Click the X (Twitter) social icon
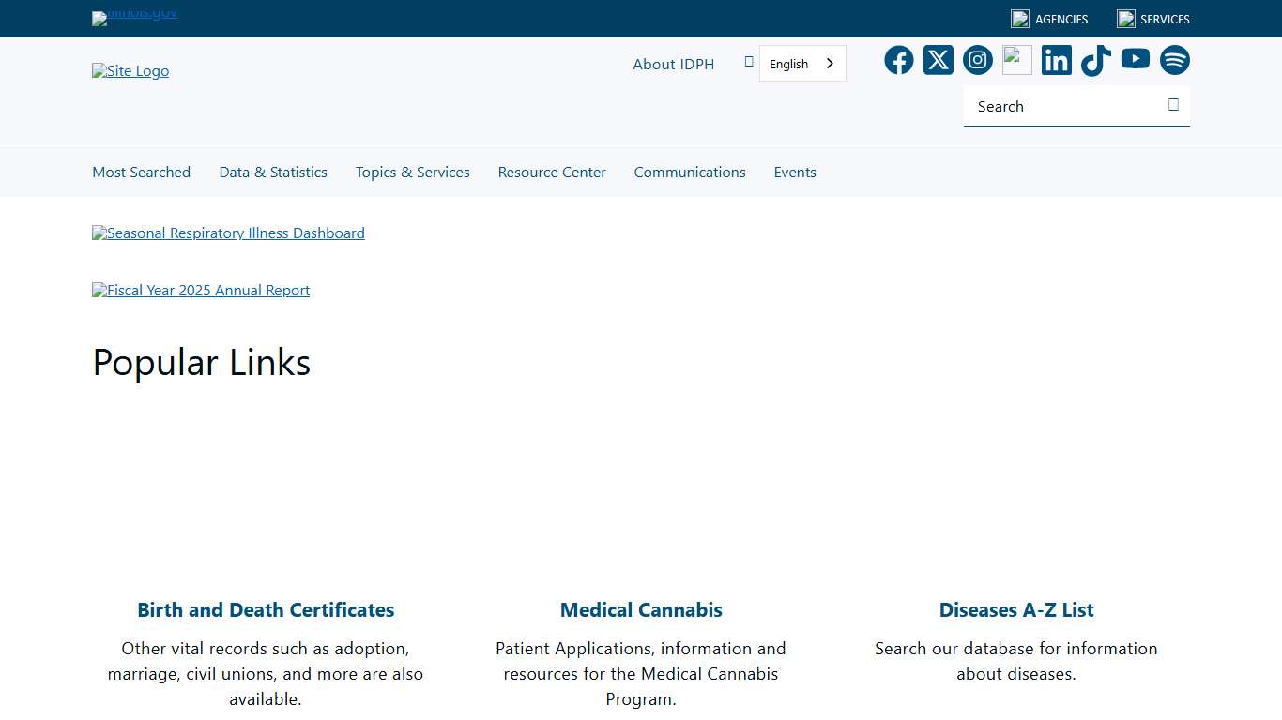1282x720 pixels. (x=938, y=59)
